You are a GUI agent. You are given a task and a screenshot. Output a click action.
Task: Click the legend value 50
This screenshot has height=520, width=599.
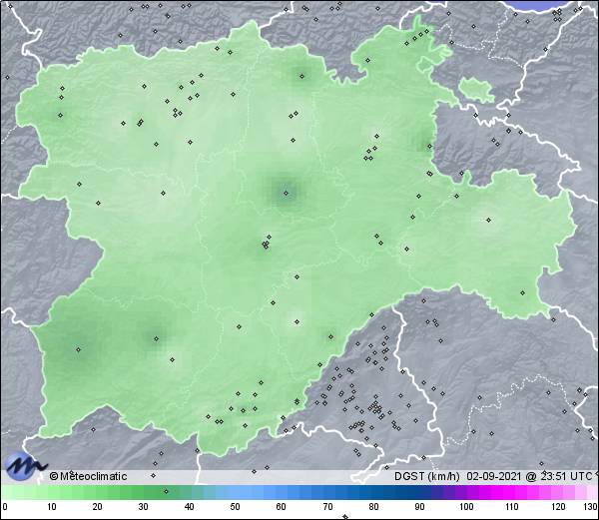click(236, 507)
